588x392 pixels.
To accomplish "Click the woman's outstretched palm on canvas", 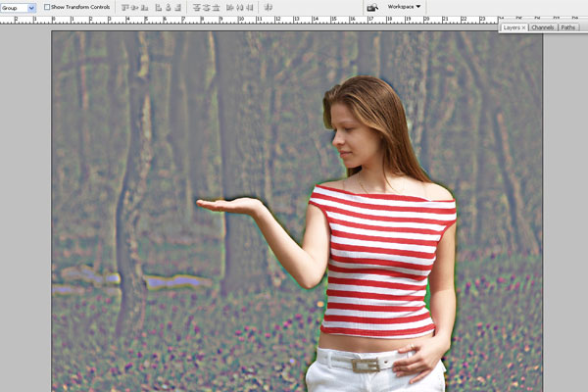I will coord(223,204).
